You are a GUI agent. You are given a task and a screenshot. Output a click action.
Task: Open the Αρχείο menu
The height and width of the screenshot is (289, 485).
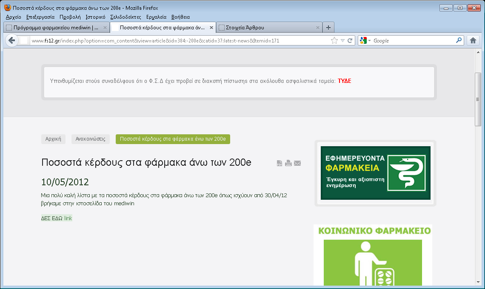click(13, 17)
